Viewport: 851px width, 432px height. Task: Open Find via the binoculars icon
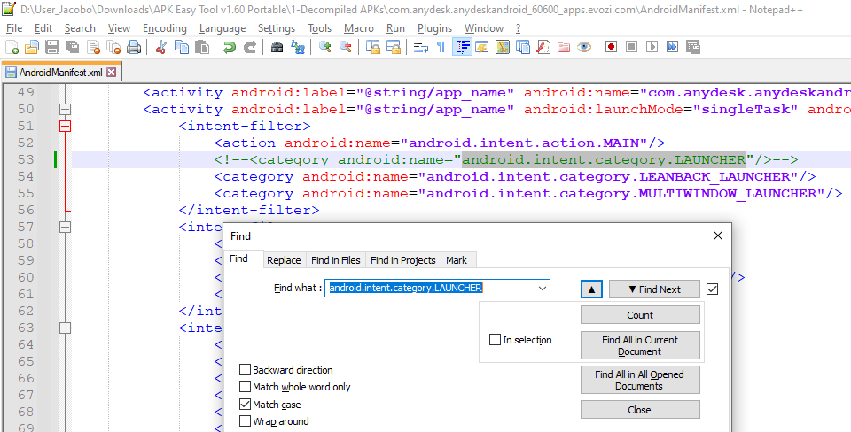277,47
